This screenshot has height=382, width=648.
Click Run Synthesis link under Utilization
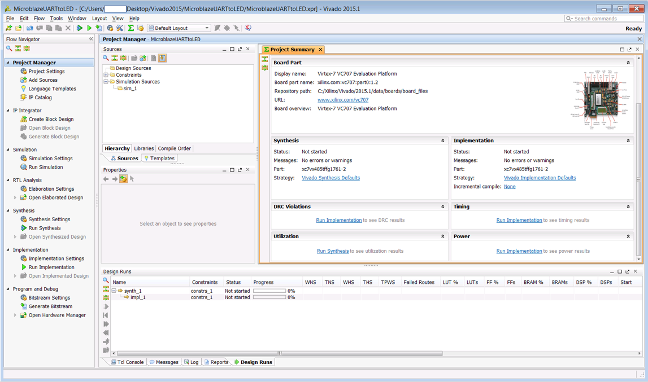click(x=333, y=251)
